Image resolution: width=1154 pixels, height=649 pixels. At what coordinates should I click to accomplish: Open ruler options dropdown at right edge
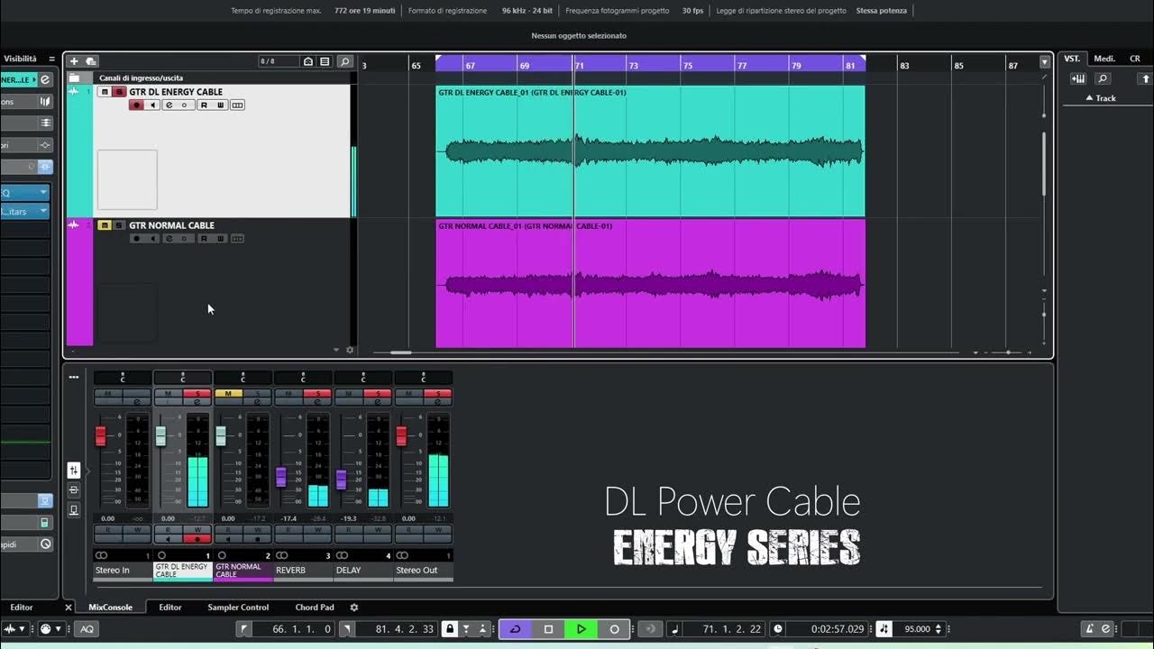[1045, 62]
